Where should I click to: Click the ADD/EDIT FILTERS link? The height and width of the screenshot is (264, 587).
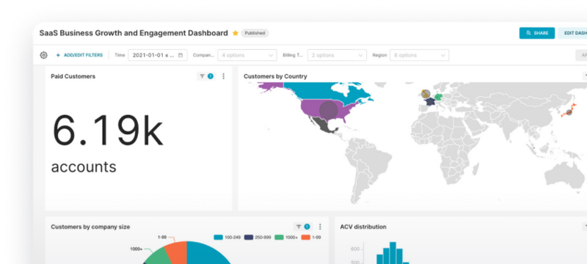tap(83, 55)
